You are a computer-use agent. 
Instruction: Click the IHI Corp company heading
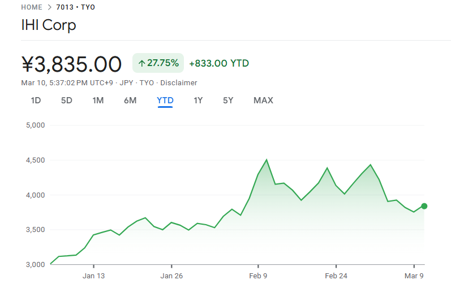[x=49, y=25]
